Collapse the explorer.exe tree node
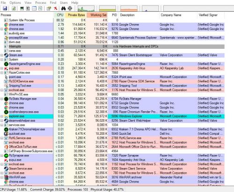Image resolution: width=234 pixels, height=192 pixels. coord(2,116)
